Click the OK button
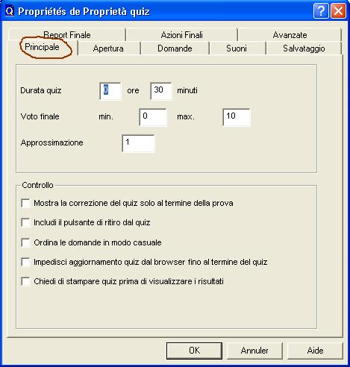The width and height of the screenshot is (350, 367). click(194, 351)
